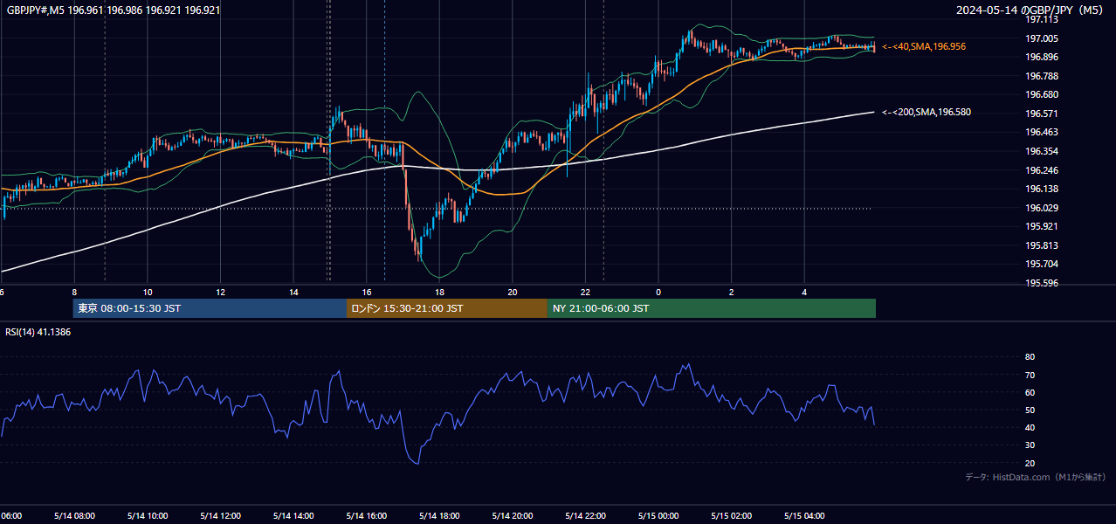Click the 5/14 20:00 bottom time label
This screenshot has width=1116, height=524.
click(513, 515)
